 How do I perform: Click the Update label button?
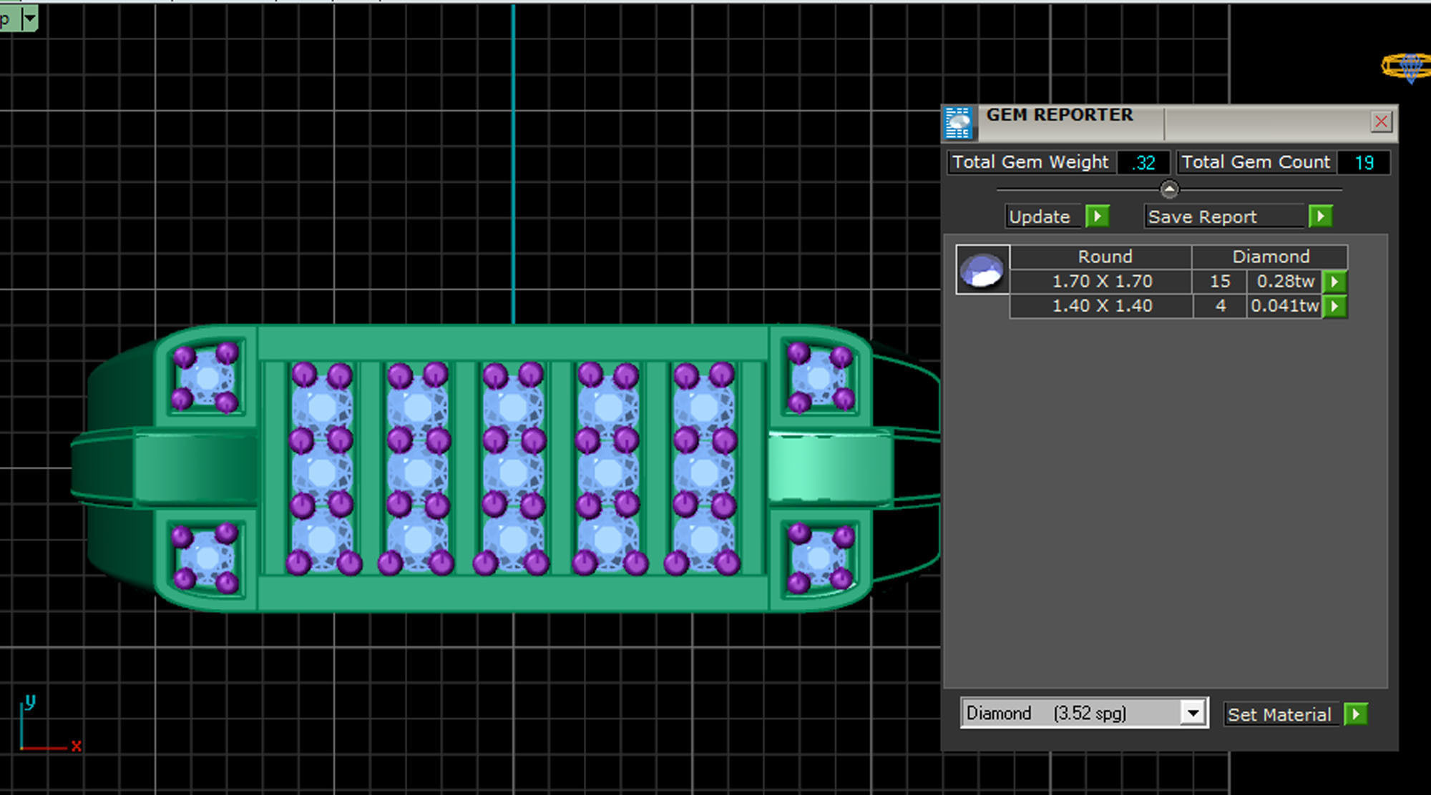(1040, 217)
